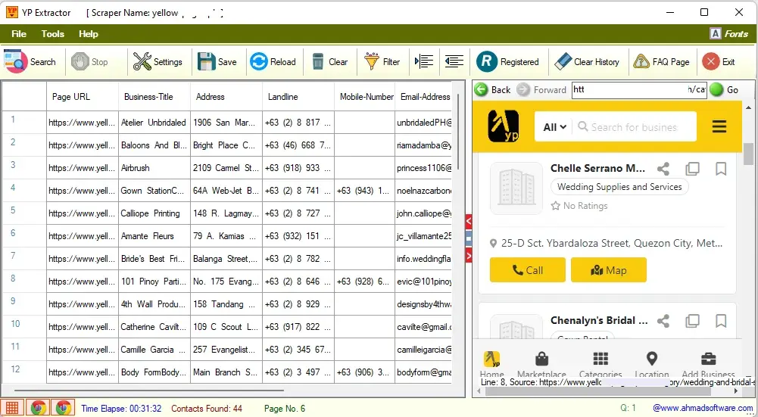This screenshot has height=417, width=758.
Task: Click the Exit toolbar button
Action: [719, 62]
